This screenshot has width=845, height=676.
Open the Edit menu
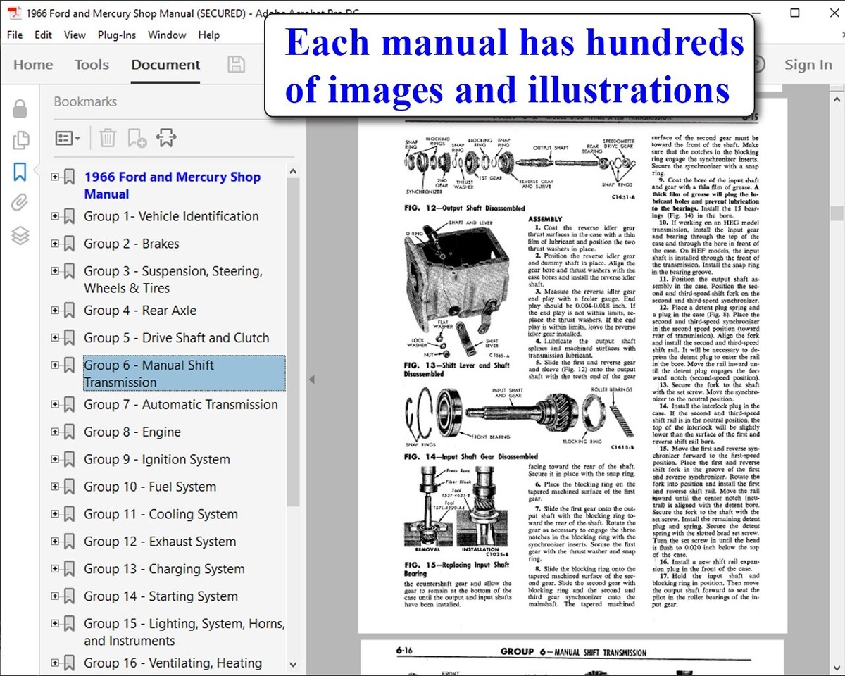43,35
